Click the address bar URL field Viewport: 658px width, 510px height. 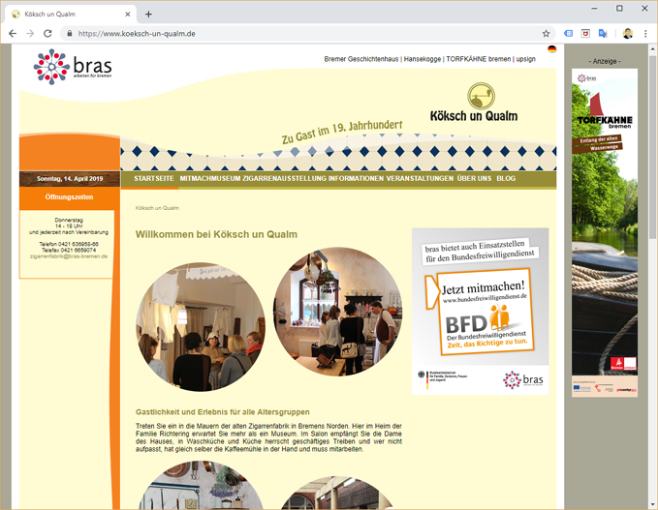click(291, 33)
